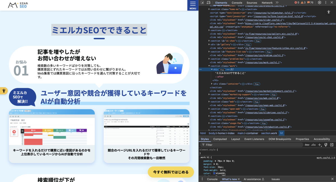Expand the div with id gallery in DOM tree
This screenshot has height=182, width=336.
[x=209, y=44]
